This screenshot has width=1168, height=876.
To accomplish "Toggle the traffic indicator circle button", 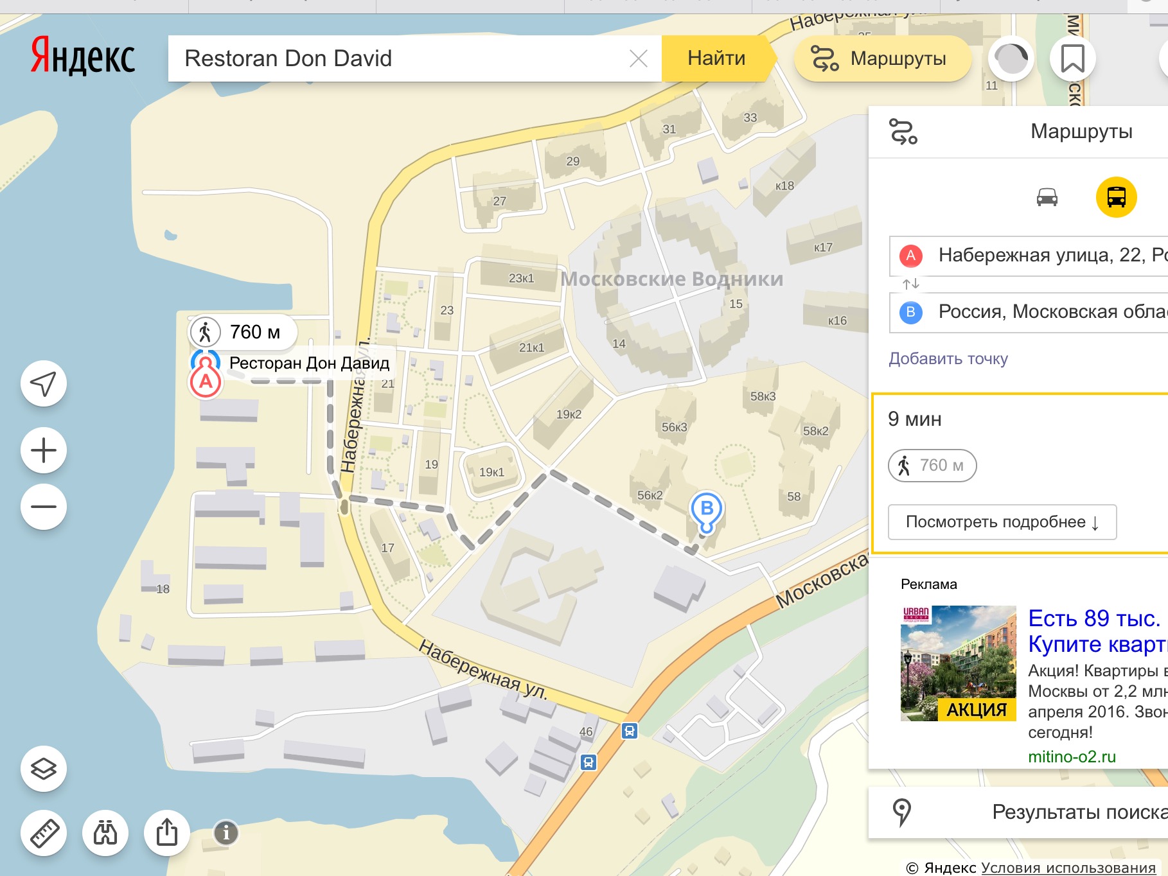I will tap(1011, 58).
